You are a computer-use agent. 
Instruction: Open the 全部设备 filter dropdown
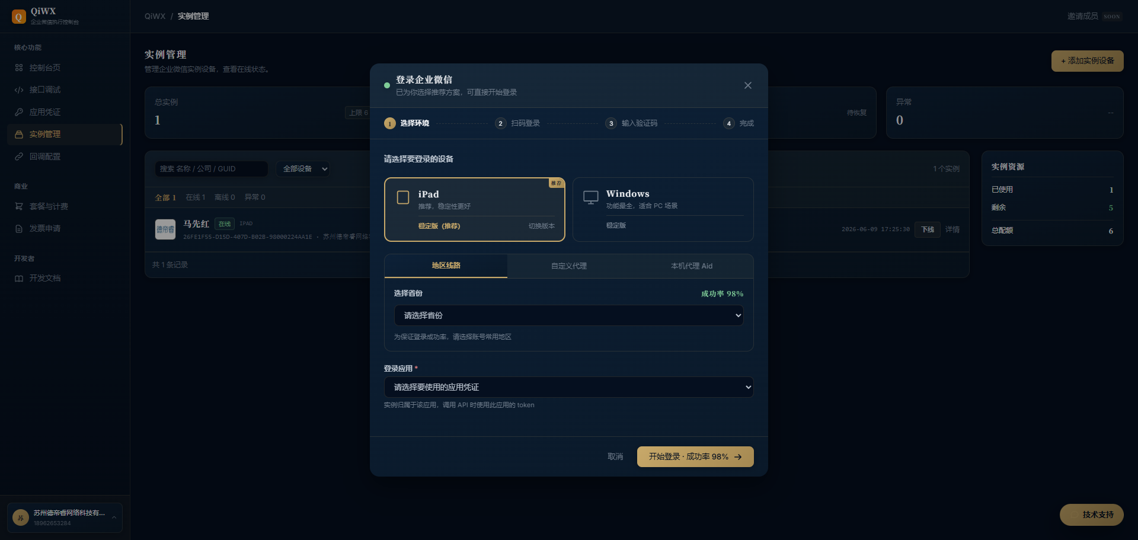(x=302, y=169)
